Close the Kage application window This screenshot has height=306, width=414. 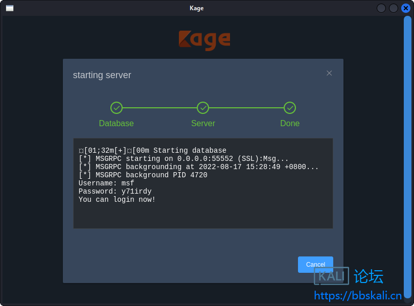pyautogui.click(x=406, y=8)
